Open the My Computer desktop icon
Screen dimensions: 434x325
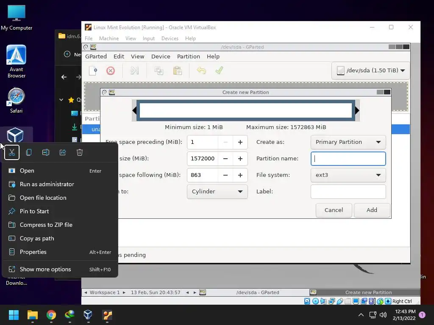(17, 18)
